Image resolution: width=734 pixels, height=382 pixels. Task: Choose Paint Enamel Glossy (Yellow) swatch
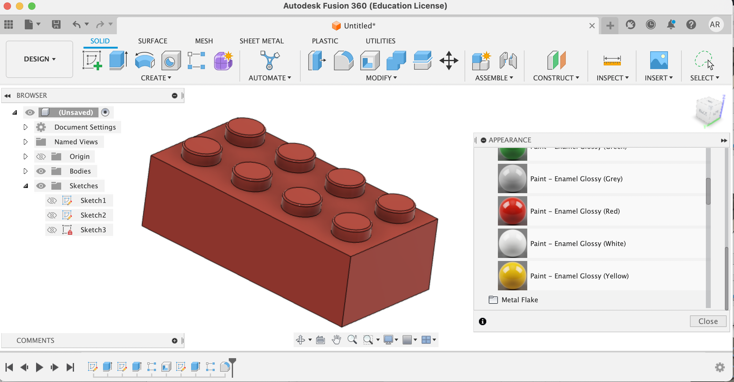coord(513,276)
